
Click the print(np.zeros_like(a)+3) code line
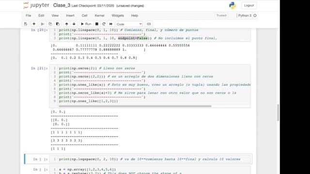(x=147, y=93)
